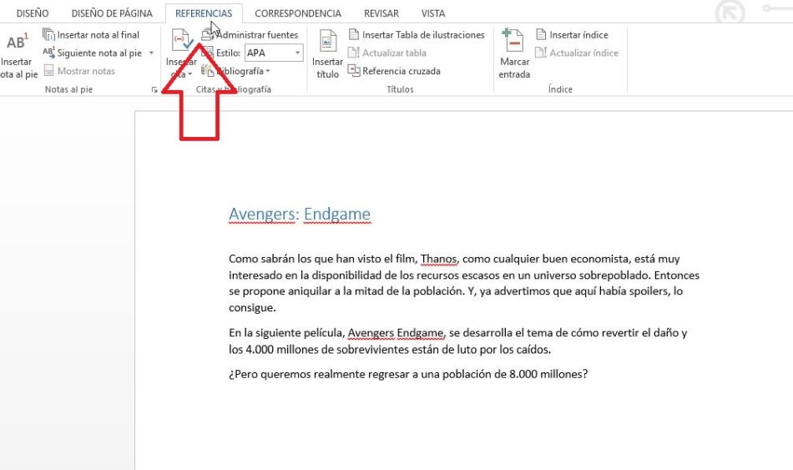Select the REFERENCIAS tab

pyautogui.click(x=204, y=13)
